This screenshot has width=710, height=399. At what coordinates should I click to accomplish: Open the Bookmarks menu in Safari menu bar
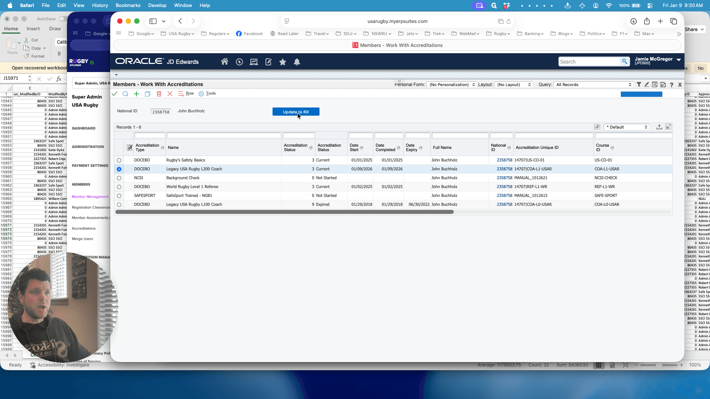(128, 5)
